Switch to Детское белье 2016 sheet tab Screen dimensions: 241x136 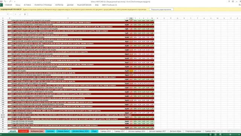point(80,131)
